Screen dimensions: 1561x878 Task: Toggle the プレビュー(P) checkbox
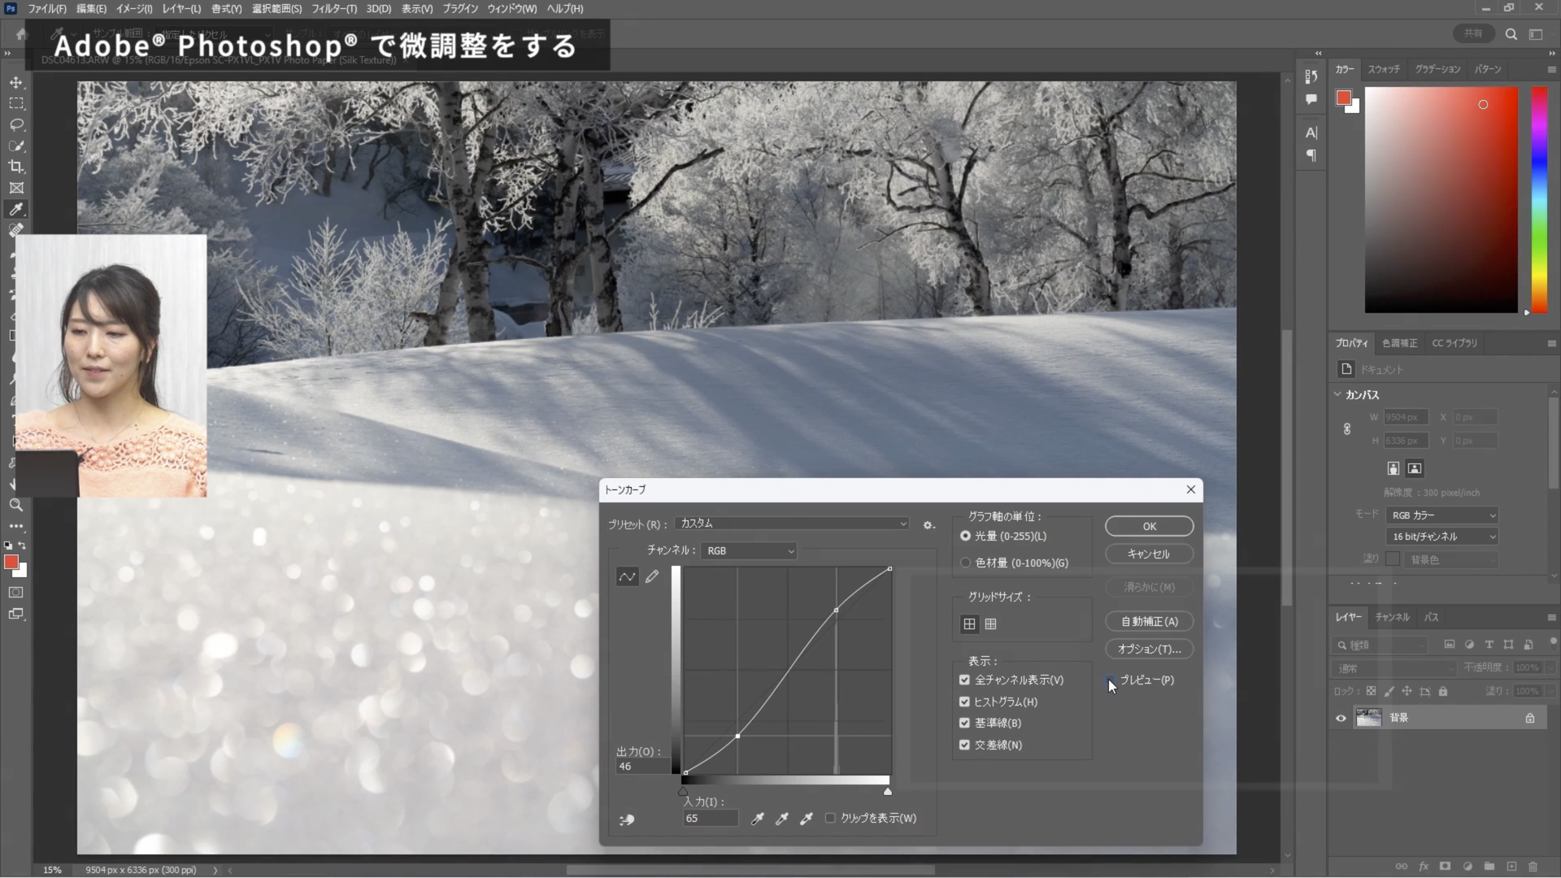[1111, 680]
